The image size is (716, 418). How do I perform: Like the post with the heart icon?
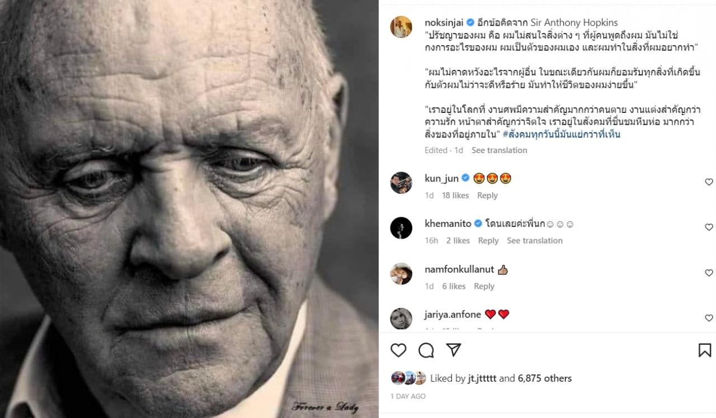click(398, 350)
